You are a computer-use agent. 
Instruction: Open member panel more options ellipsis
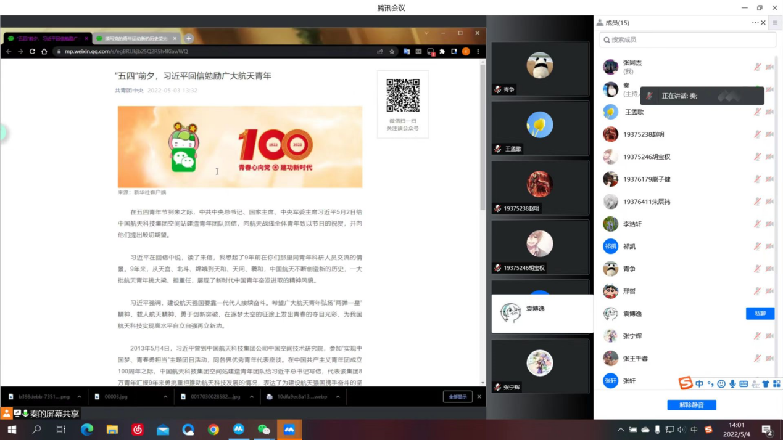pos(755,23)
